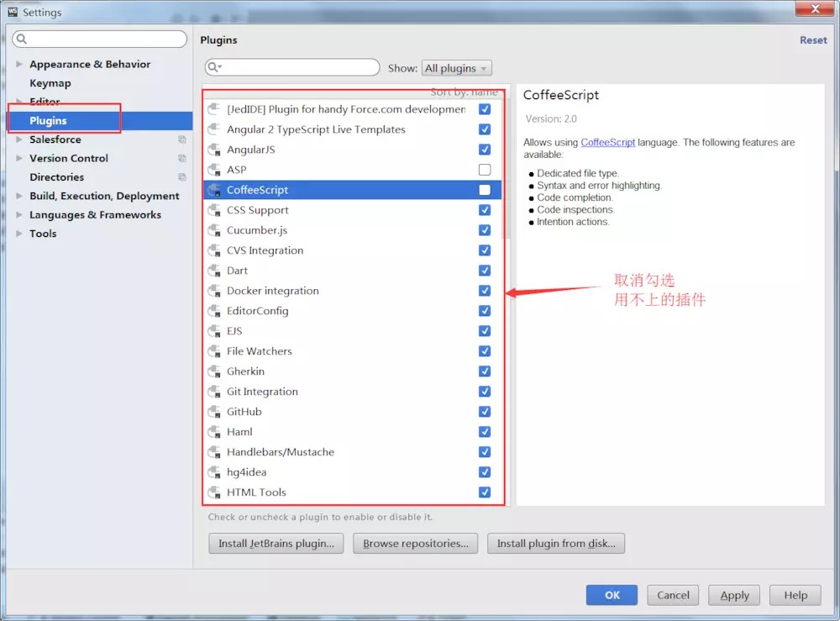
Task: Expand Appearance & Behavior settings
Action: coord(19,64)
